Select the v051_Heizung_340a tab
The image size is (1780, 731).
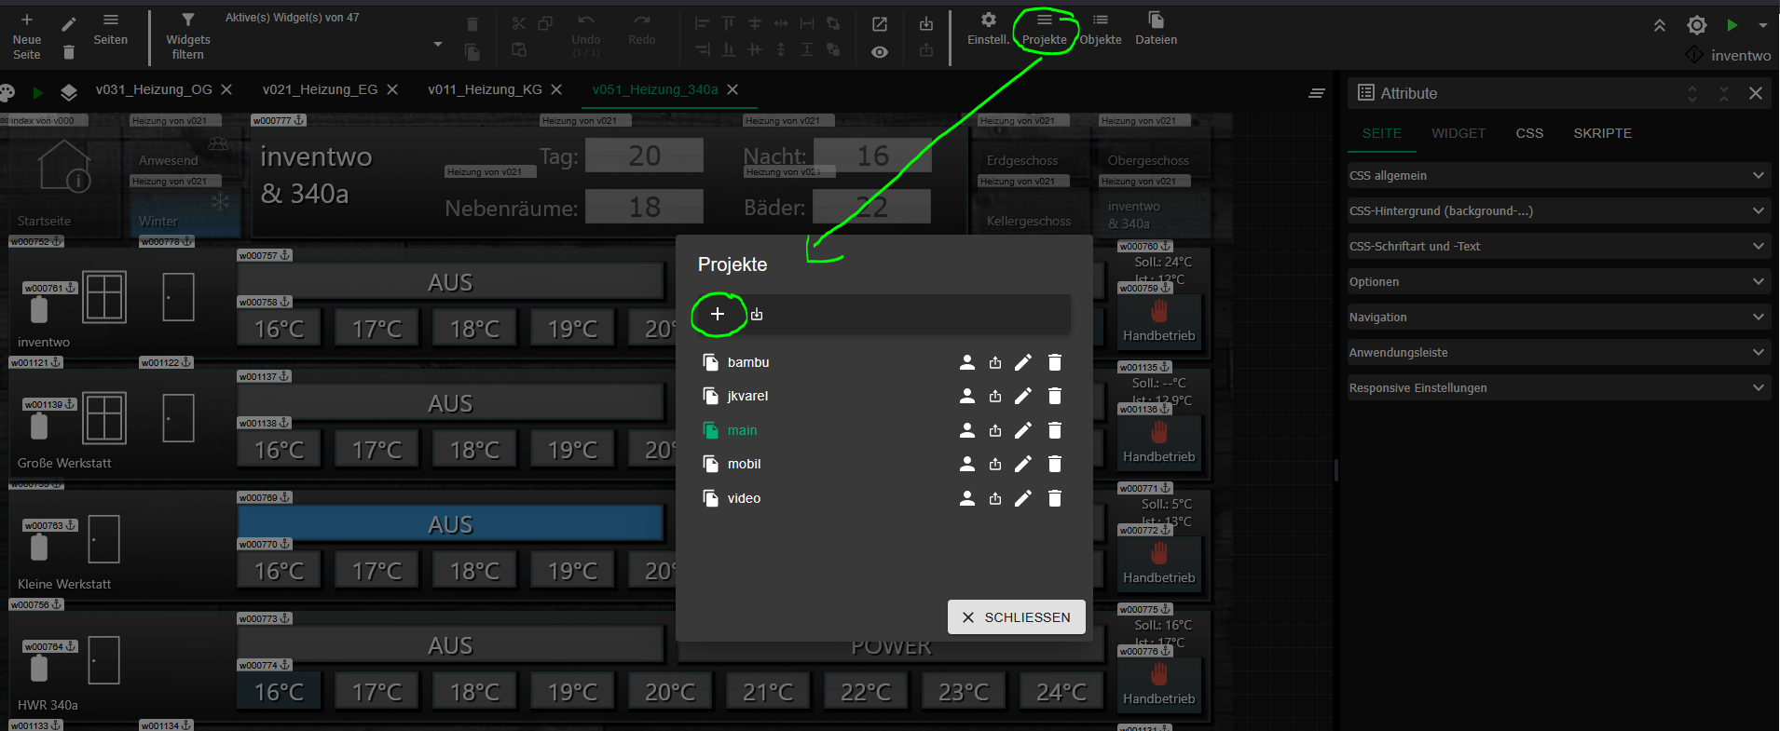pyautogui.click(x=655, y=89)
